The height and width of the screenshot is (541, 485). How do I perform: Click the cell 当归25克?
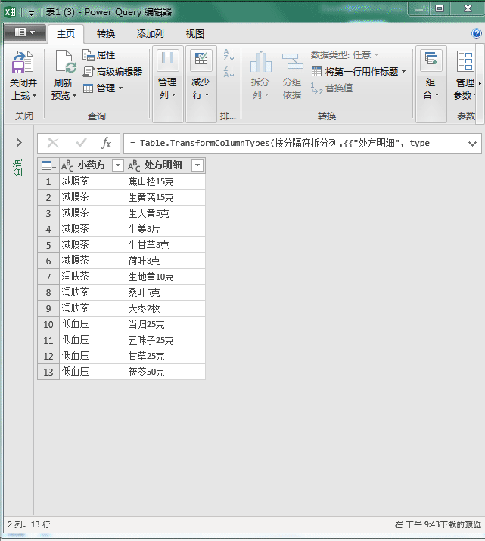166,324
